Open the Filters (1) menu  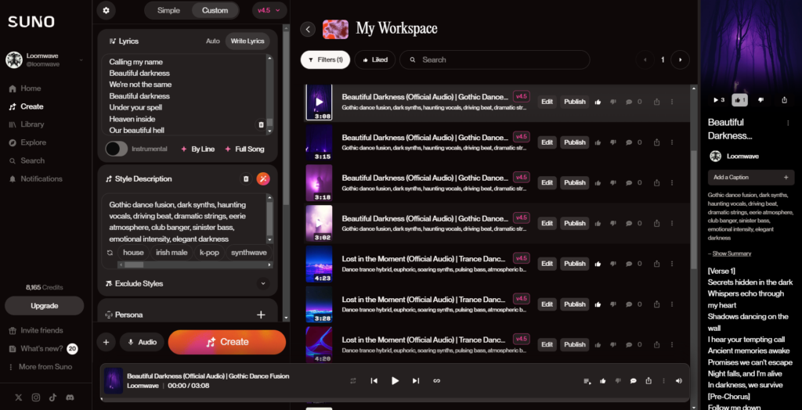(x=325, y=59)
